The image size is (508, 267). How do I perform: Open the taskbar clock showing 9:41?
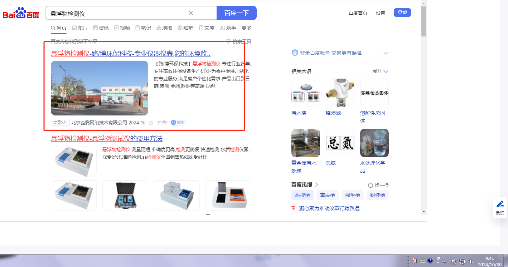click(x=490, y=262)
